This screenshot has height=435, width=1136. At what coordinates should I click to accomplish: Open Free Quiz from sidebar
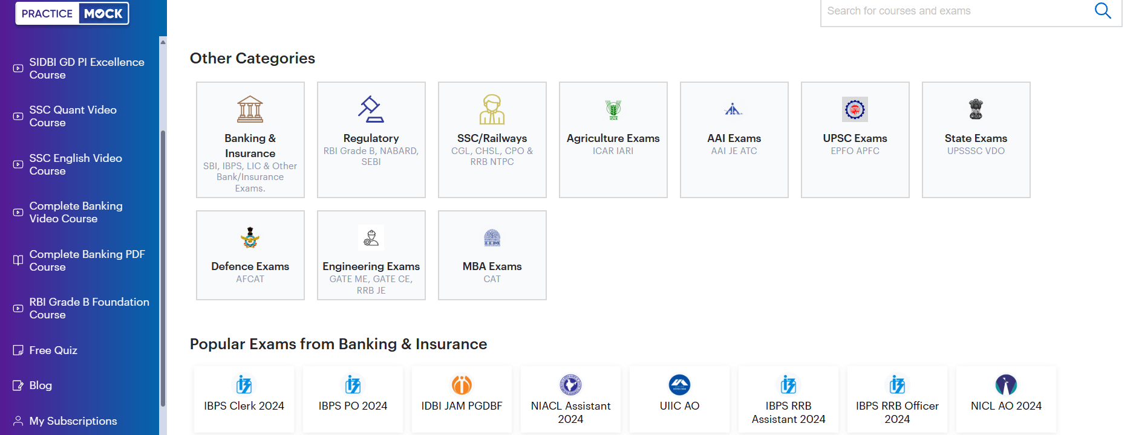[53, 350]
